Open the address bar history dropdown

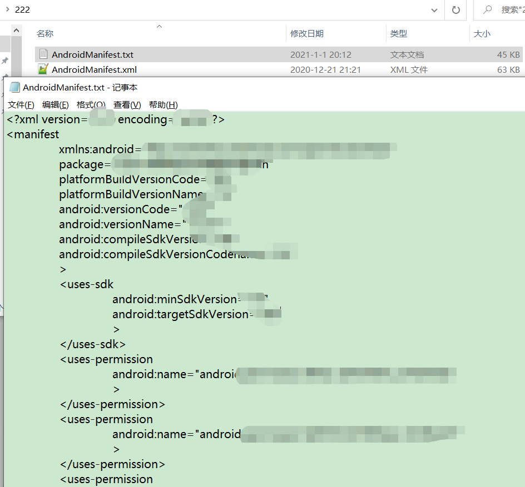coord(434,10)
